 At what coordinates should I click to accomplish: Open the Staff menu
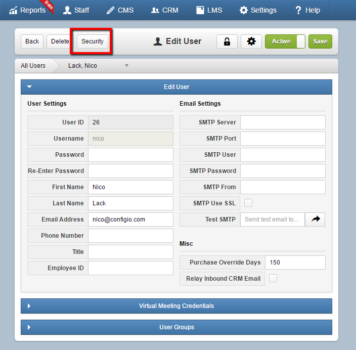click(x=76, y=10)
